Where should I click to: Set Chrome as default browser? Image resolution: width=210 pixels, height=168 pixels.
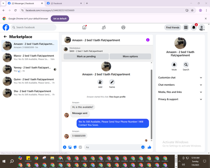click(x=60, y=18)
